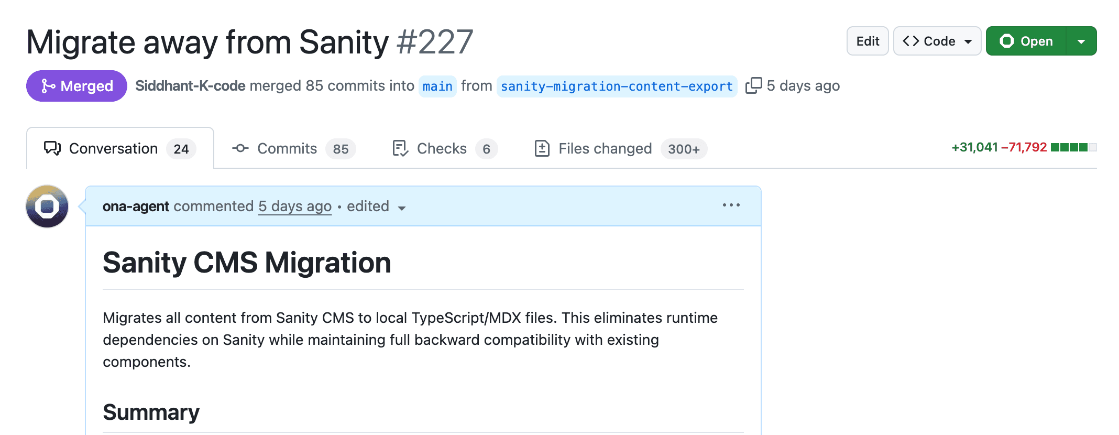
Task: Click the Edit title button
Action: coord(868,41)
